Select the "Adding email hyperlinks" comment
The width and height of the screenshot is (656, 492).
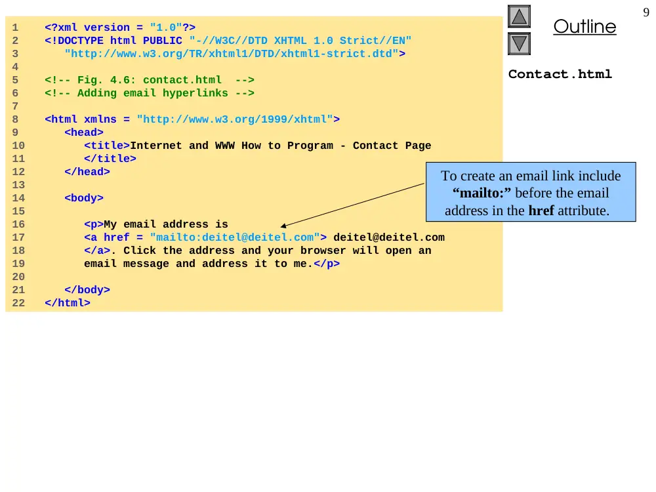click(150, 93)
